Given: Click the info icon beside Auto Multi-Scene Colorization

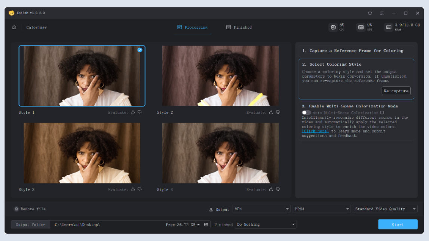Looking at the screenshot, I should 382,113.
